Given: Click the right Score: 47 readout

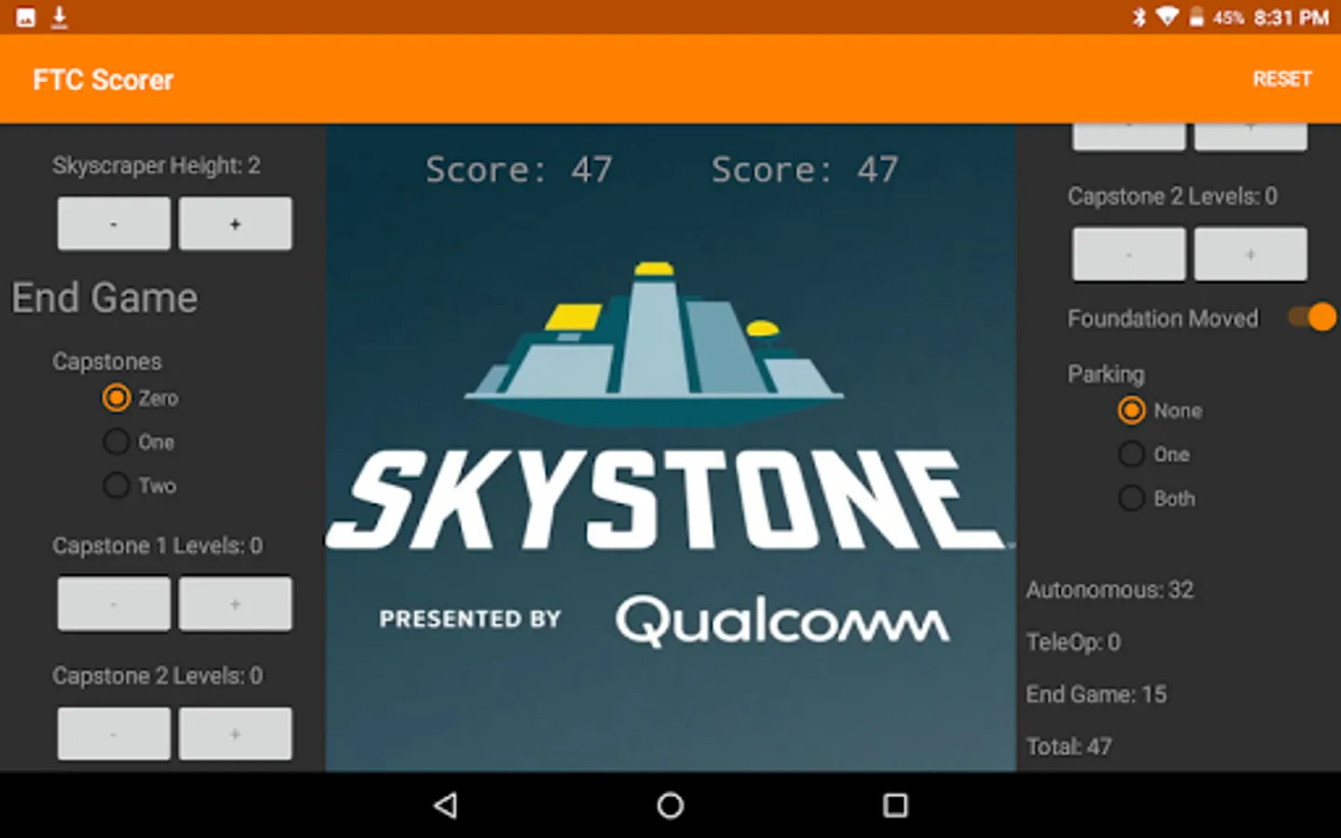Looking at the screenshot, I should tap(805, 169).
